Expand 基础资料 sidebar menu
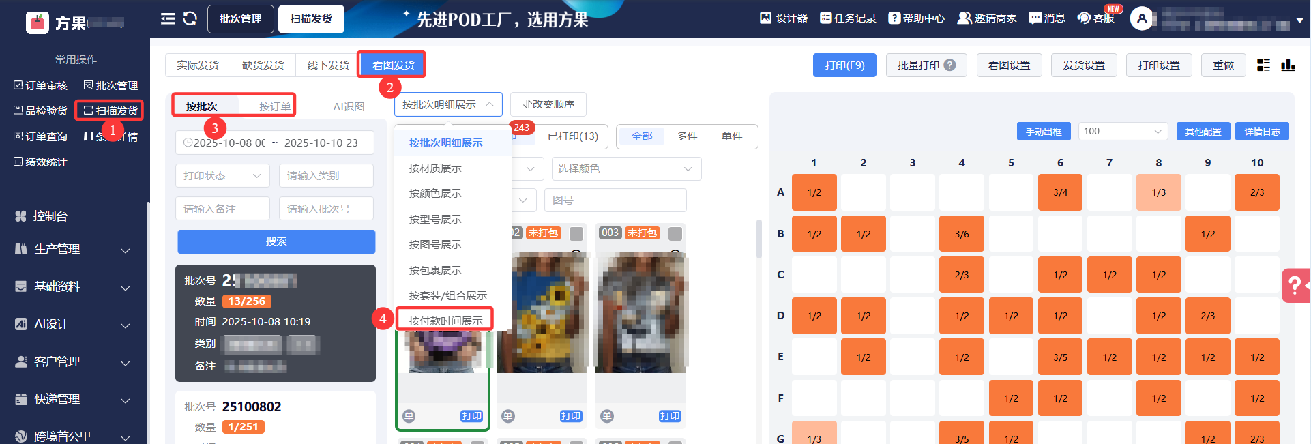The width and height of the screenshot is (1311, 444). (73, 287)
